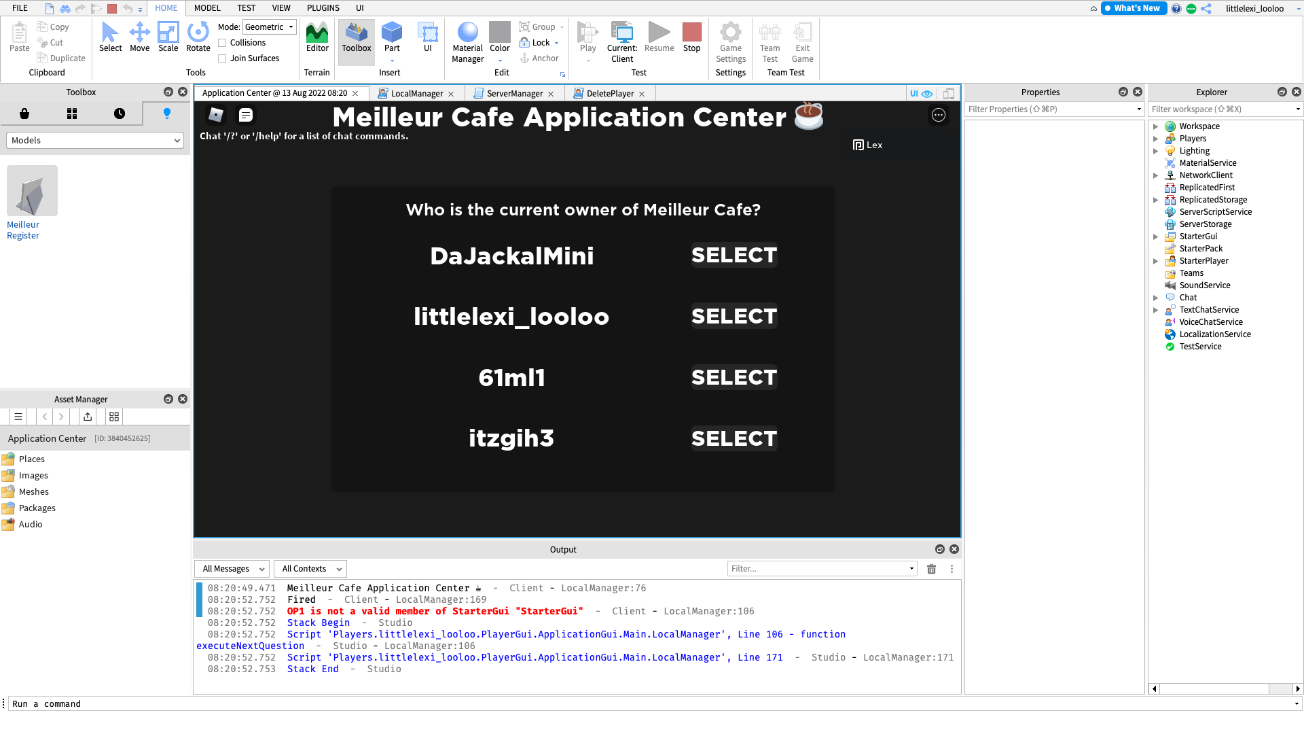Enable the Join Surfaces checkbox
This screenshot has width=1304, height=734.
222,58
